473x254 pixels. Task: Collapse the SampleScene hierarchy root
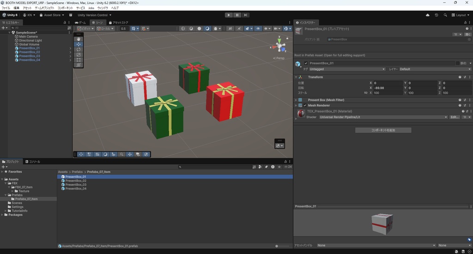pos(9,33)
